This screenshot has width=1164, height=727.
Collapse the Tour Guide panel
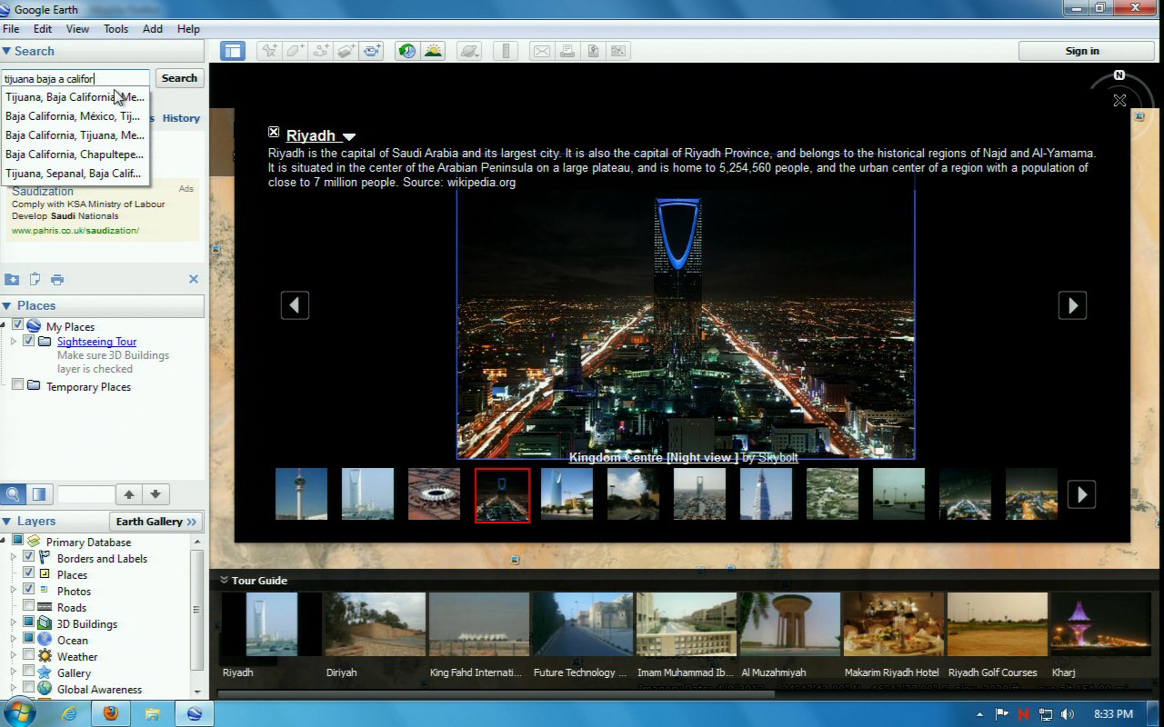(x=223, y=580)
